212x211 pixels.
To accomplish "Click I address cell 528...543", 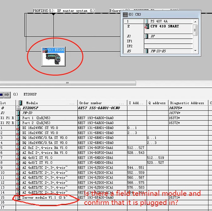I will [x=136, y=153].
